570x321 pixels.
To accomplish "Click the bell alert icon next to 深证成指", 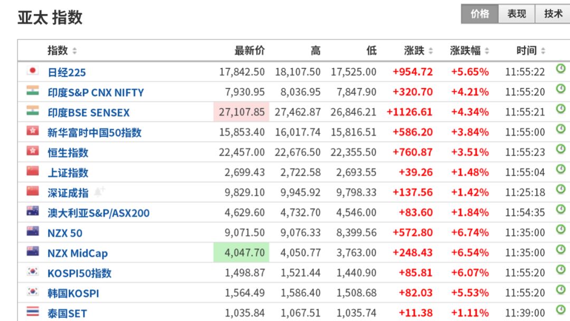I will [x=99, y=191].
